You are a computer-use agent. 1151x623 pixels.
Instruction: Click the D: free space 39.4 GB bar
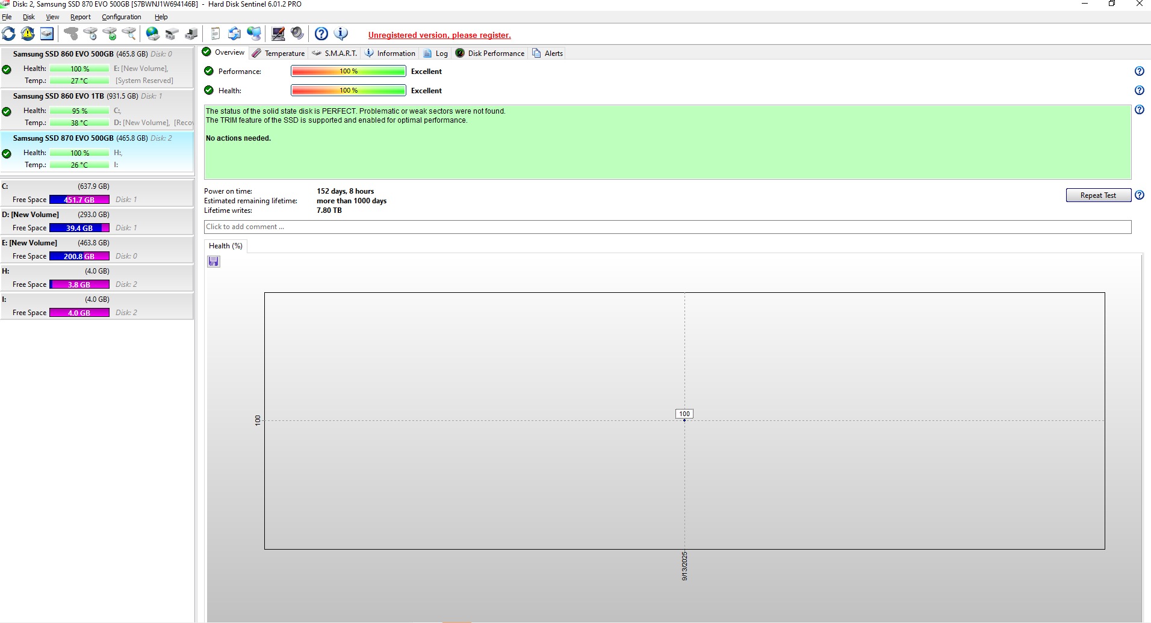(x=79, y=228)
